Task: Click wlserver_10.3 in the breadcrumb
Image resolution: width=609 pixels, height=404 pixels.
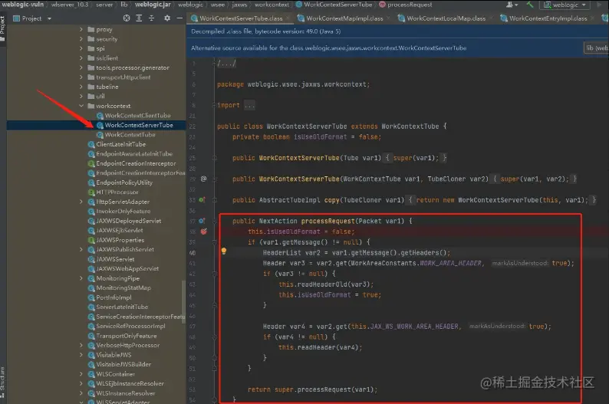Action: coord(70,5)
